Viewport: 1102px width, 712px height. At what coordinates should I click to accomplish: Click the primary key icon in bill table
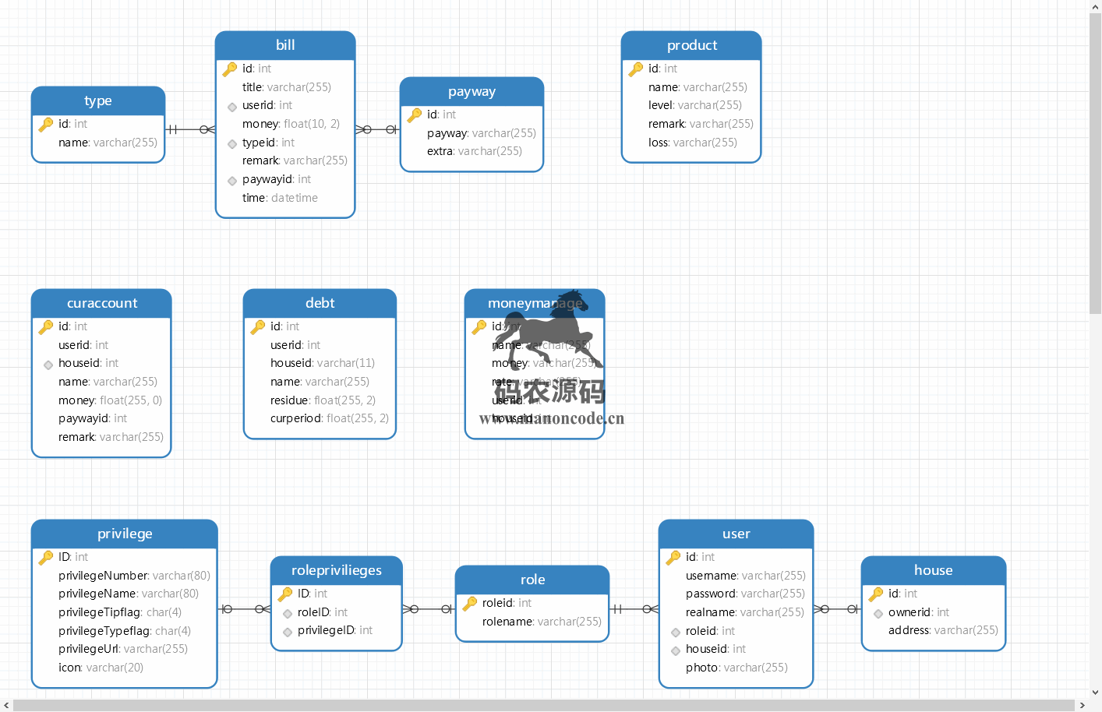click(230, 69)
